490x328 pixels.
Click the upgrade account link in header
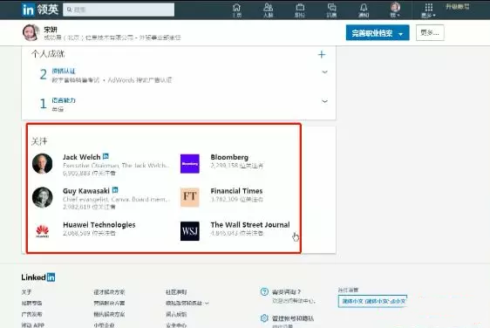click(457, 7)
